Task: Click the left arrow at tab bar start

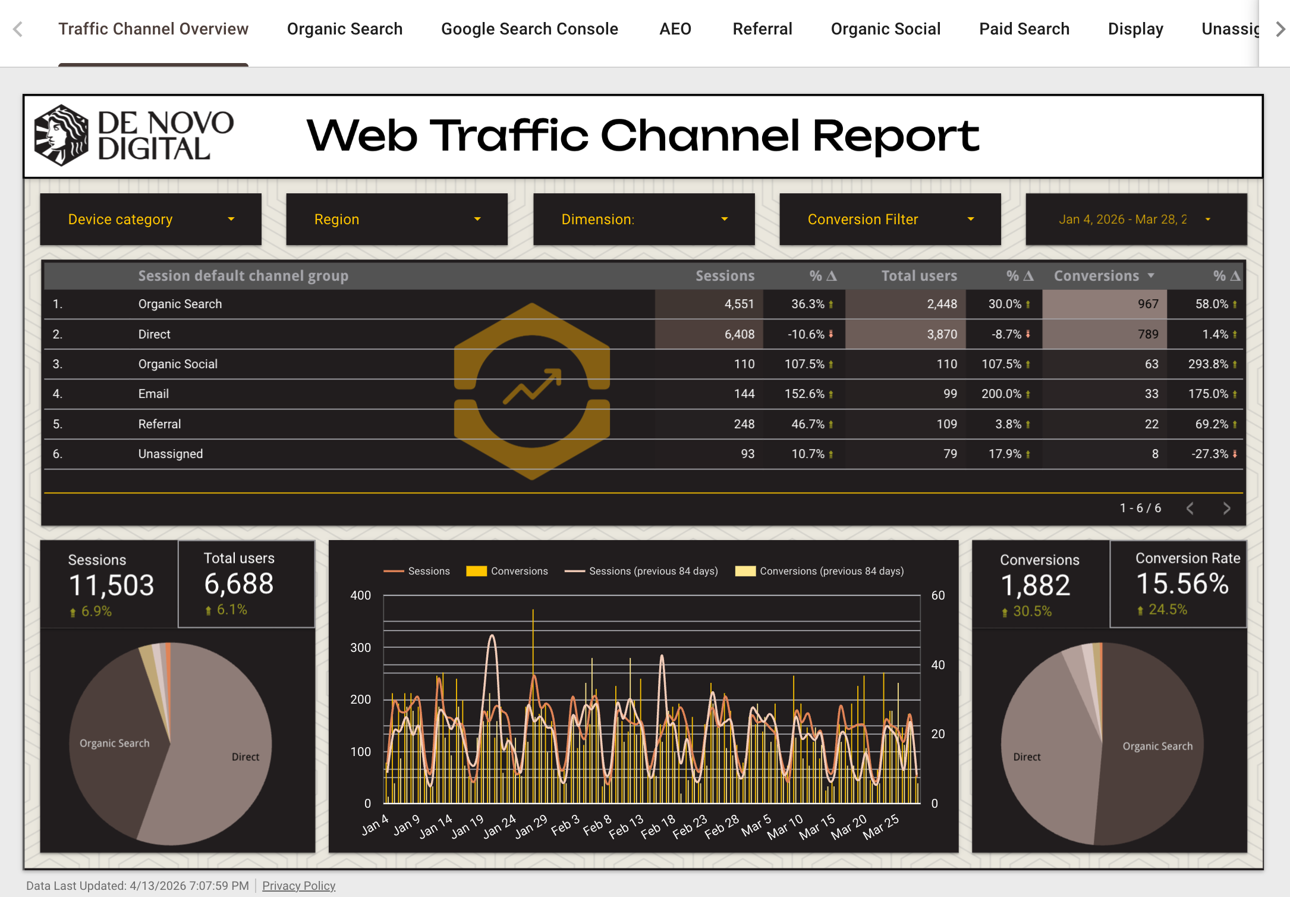Action: (x=18, y=29)
